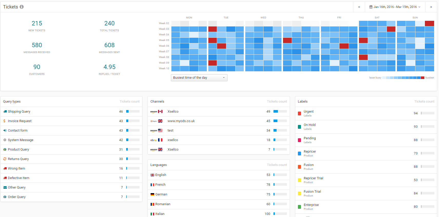Click the Contact form icon

5,131
